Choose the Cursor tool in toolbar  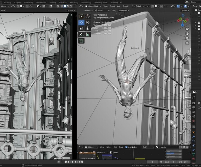point(88,16)
